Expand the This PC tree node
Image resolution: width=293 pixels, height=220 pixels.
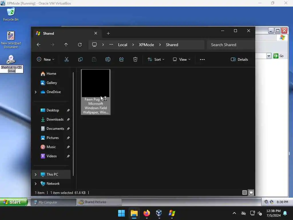[x=35, y=174]
